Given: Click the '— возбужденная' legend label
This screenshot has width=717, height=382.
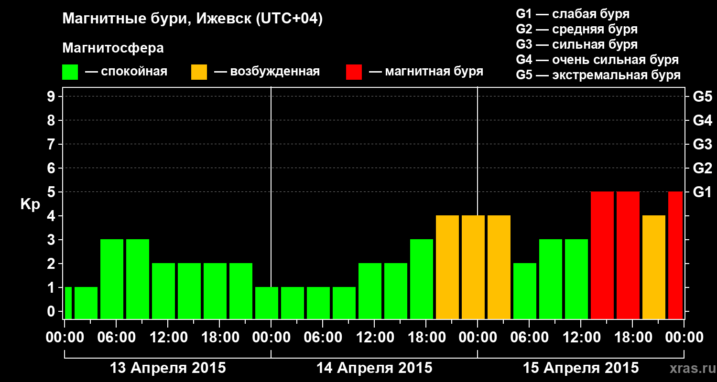Looking at the screenshot, I should [267, 72].
